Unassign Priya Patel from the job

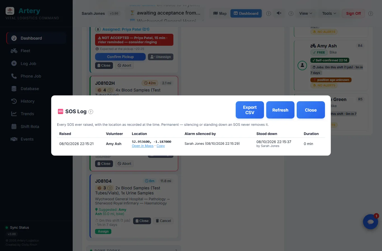pos(161,57)
